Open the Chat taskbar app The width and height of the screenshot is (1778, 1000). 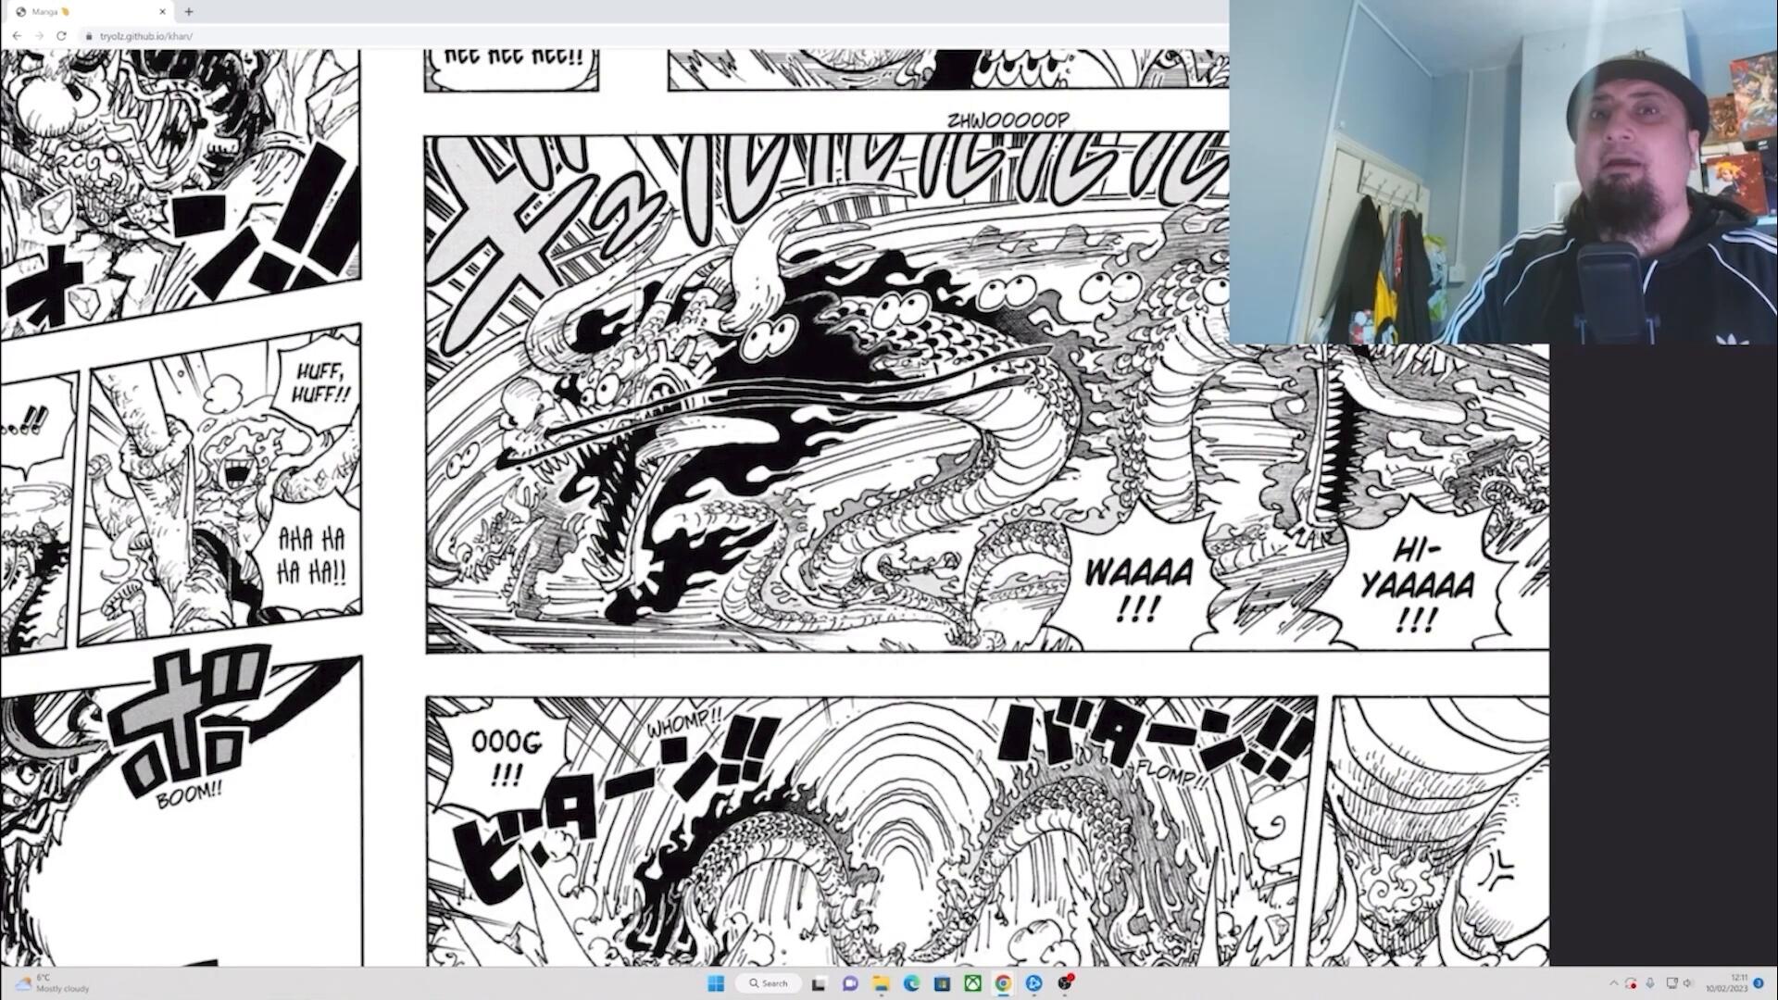(849, 983)
